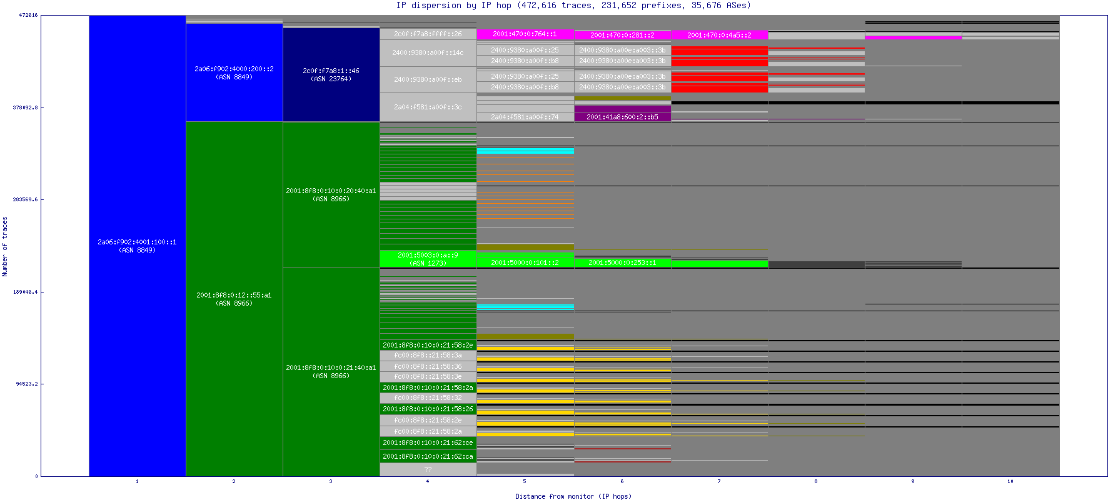Click the gray 2c0f:f7a8:ffff::26 block
The image size is (1108, 500).
428,34
